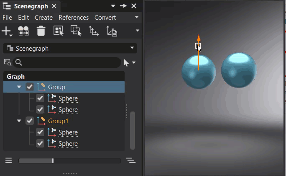This screenshot has height=176, width=286.
Task: Open the References menu
Action: (74, 18)
